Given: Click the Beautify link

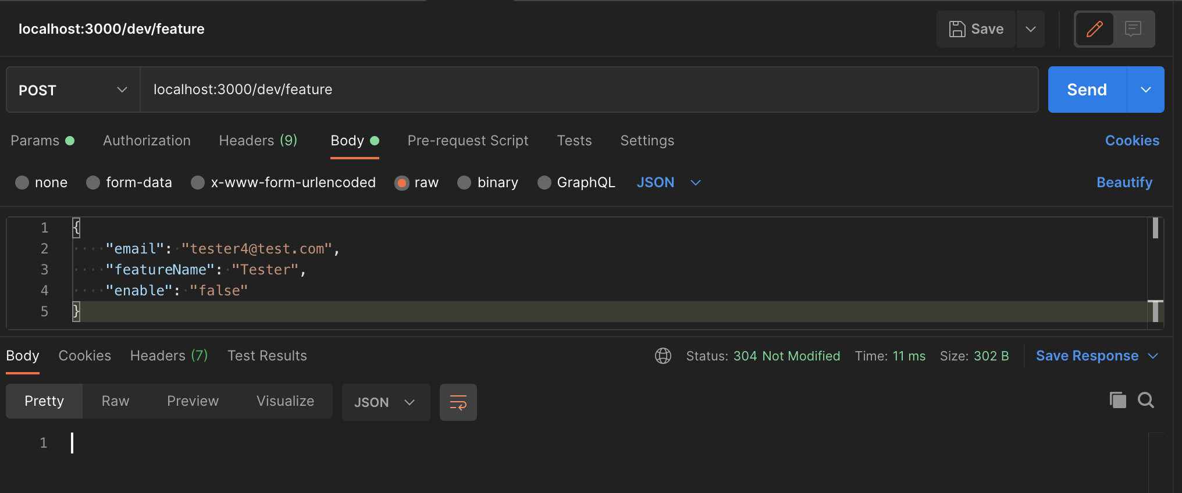Looking at the screenshot, I should pyautogui.click(x=1124, y=183).
